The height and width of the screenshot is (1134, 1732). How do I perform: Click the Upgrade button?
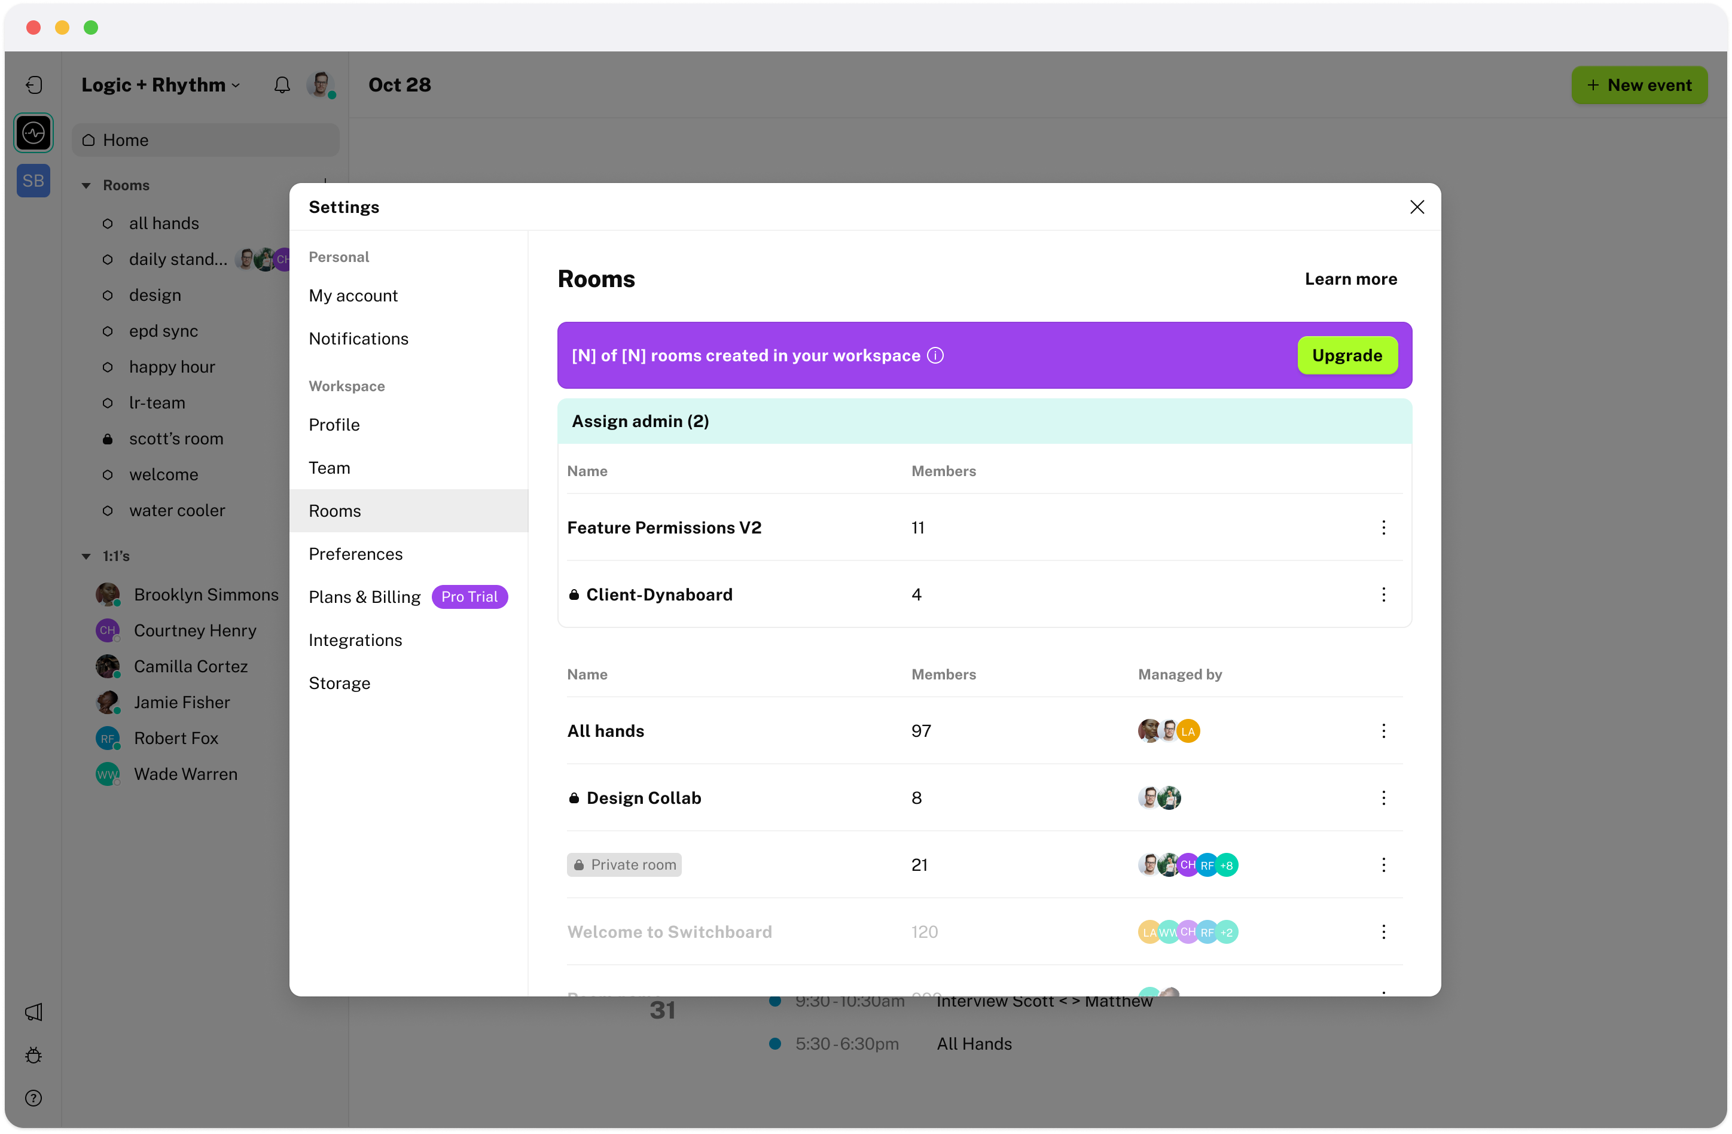1346,355
